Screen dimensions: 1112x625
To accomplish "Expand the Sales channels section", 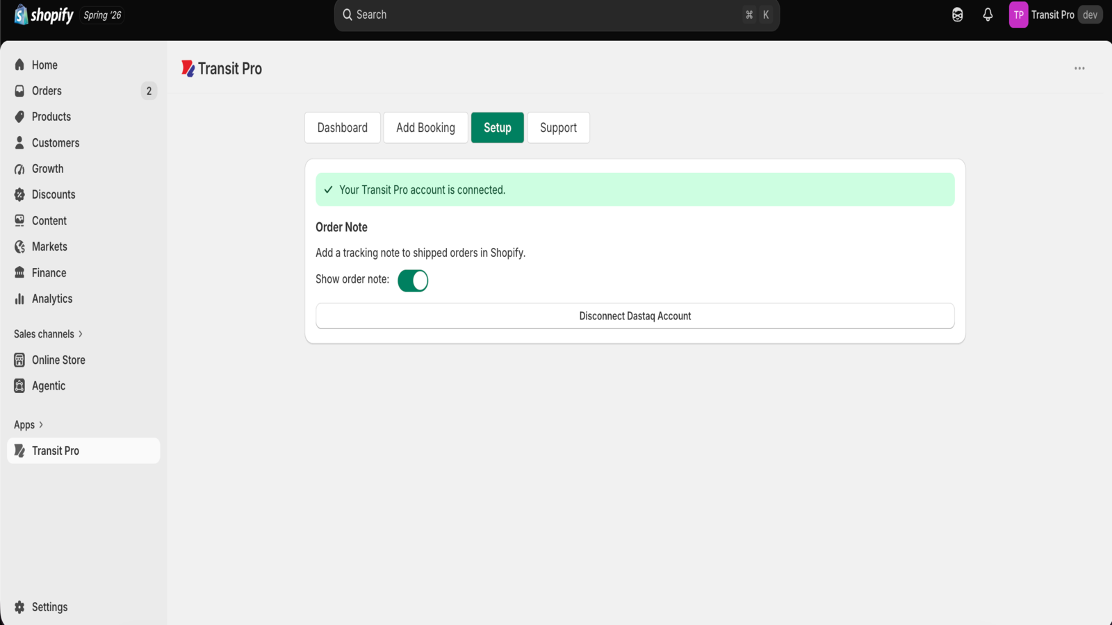I will [x=49, y=334].
